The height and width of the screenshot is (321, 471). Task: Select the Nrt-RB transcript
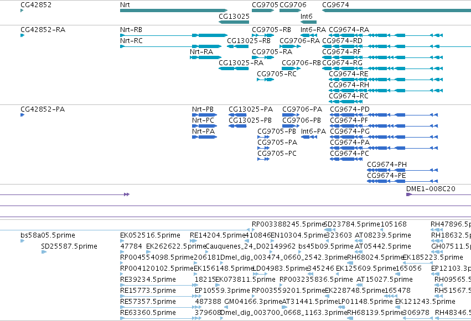(x=174, y=35)
